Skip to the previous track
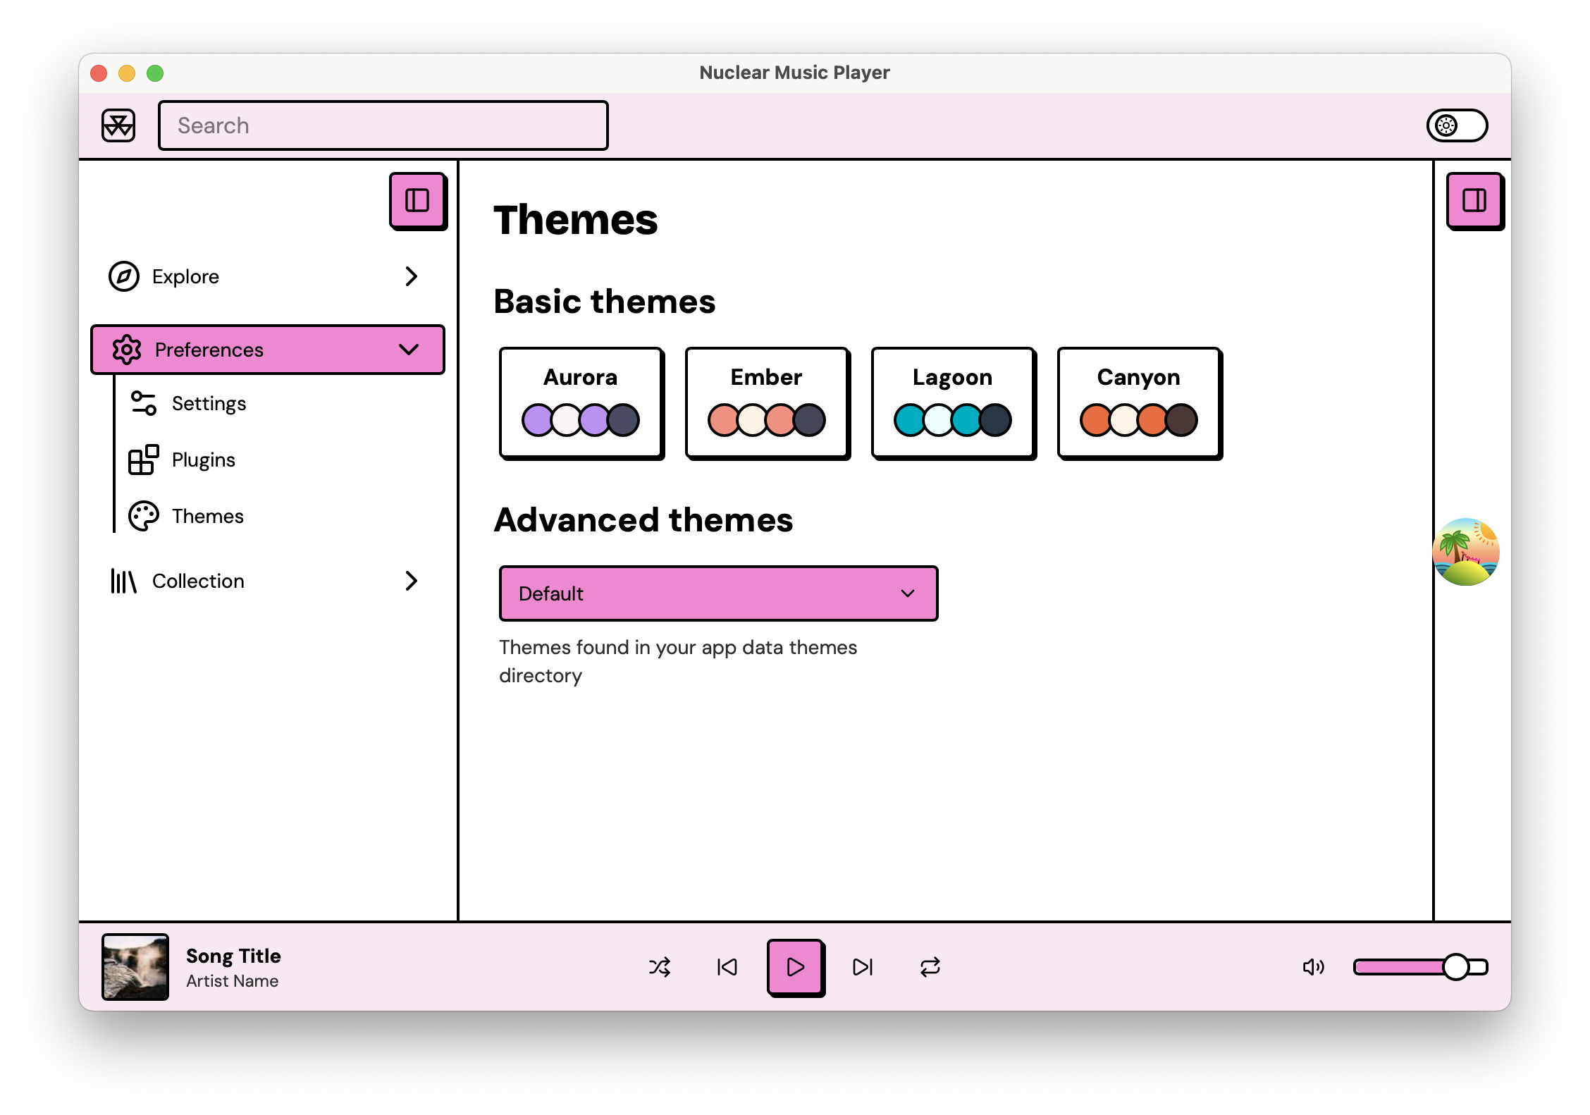 (727, 967)
